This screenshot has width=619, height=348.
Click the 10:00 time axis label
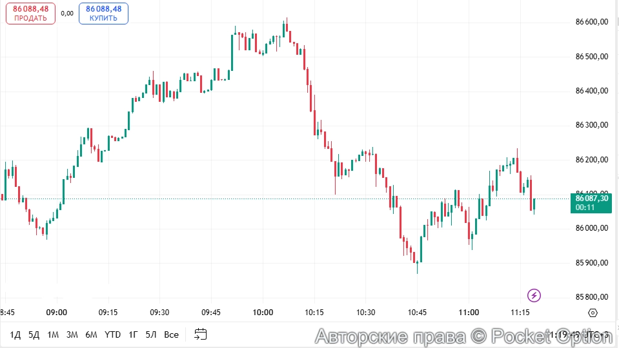[263, 313]
